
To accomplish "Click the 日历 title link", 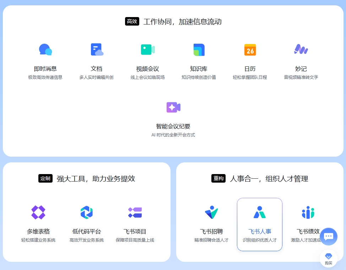I will click(x=250, y=69).
